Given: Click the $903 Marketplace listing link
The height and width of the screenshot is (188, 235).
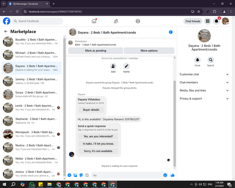Looking at the screenshot, I should (x=95, y=45).
